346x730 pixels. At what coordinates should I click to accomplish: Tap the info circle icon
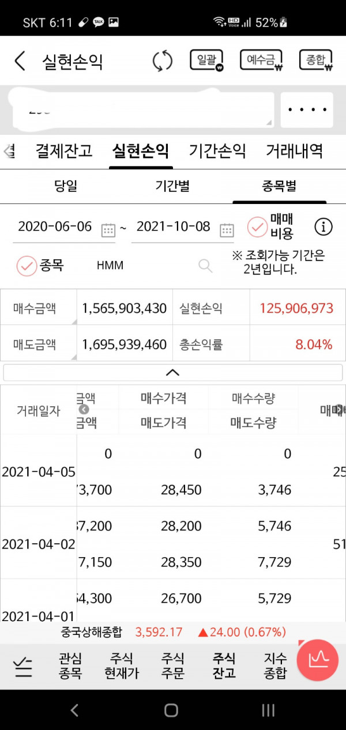[x=323, y=226]
